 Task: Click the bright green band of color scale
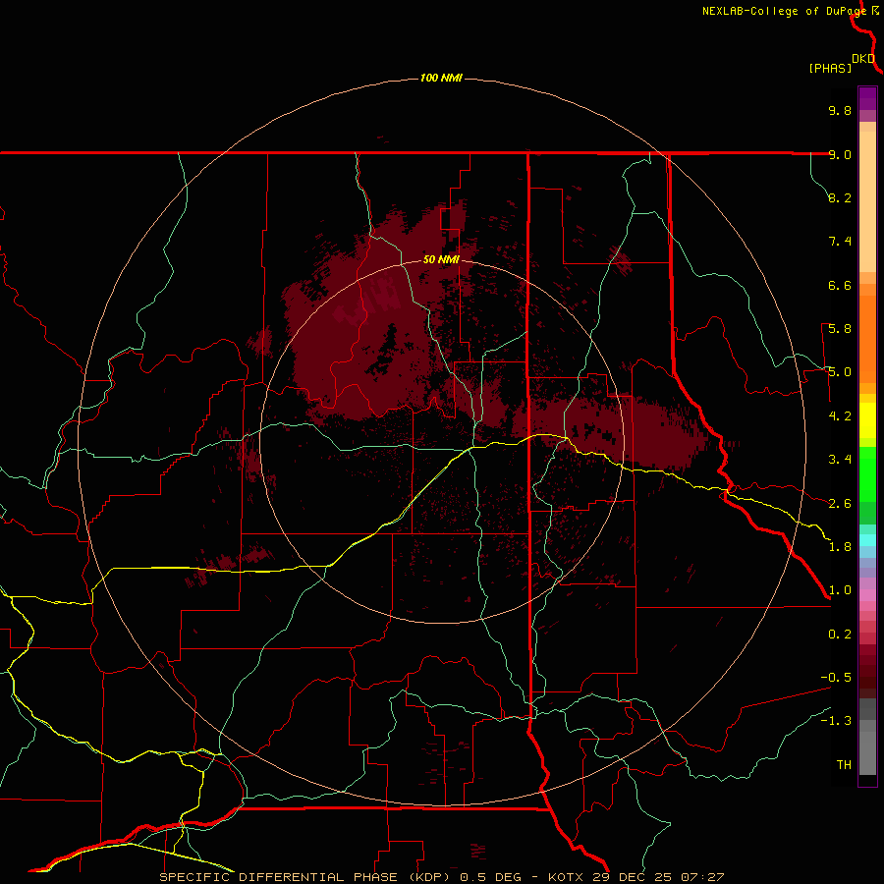click(x=867, y=473)
